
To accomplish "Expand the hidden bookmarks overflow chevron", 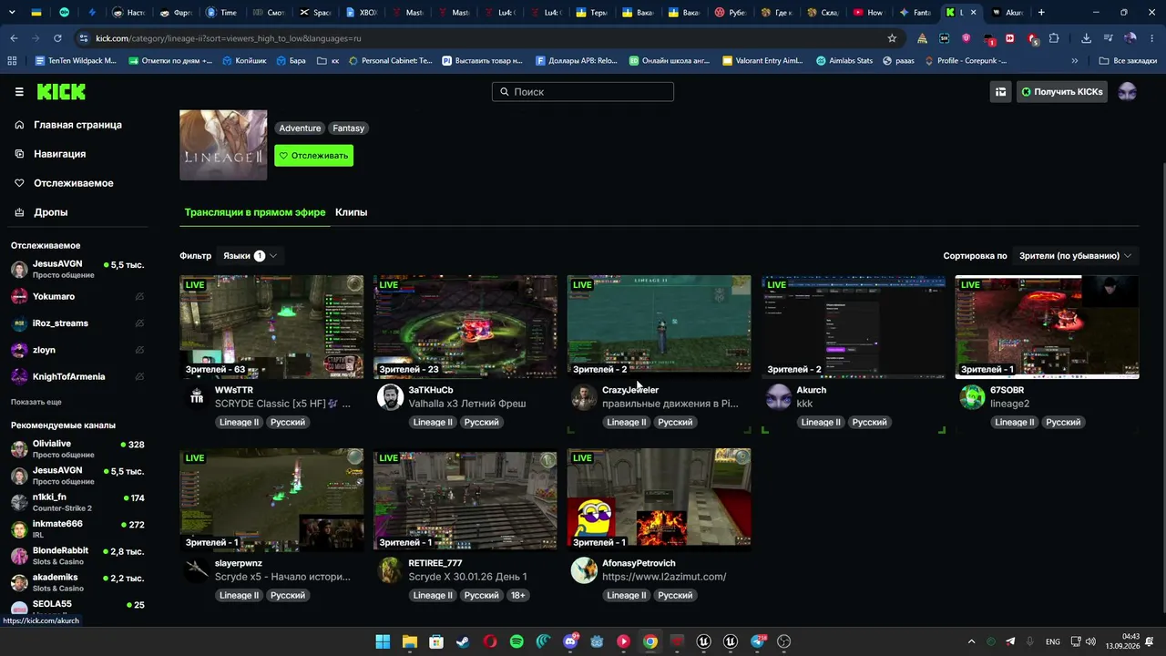I will click(x=1075, y=61).
